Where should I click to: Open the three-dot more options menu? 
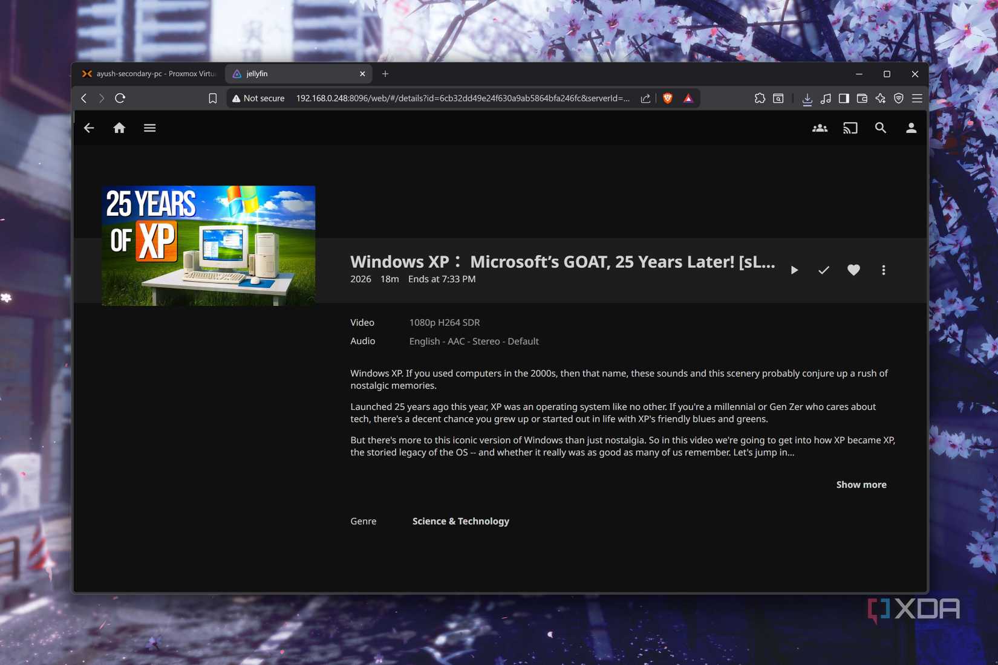point(884,270)
